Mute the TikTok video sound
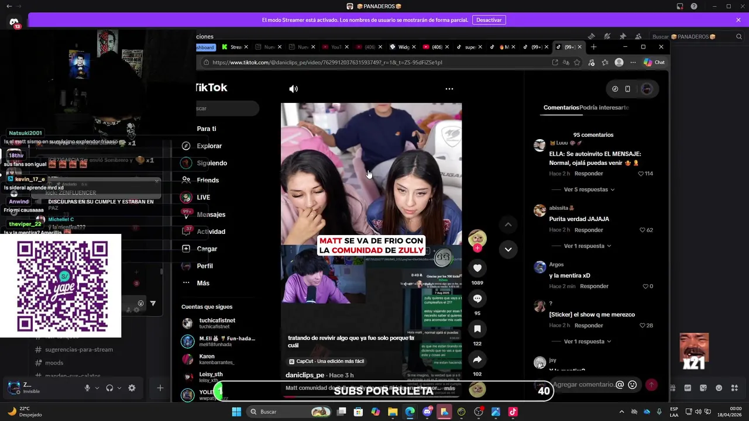This screenshot has width=749, height=421. coord(293,89)
